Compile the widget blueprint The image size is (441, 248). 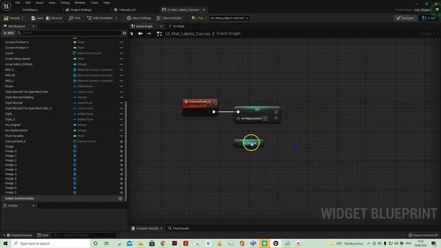tap(12, 18)
